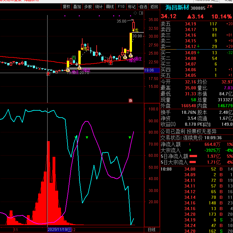Open the 日线 period selector

pyautogui.click(x=151, y=230)
